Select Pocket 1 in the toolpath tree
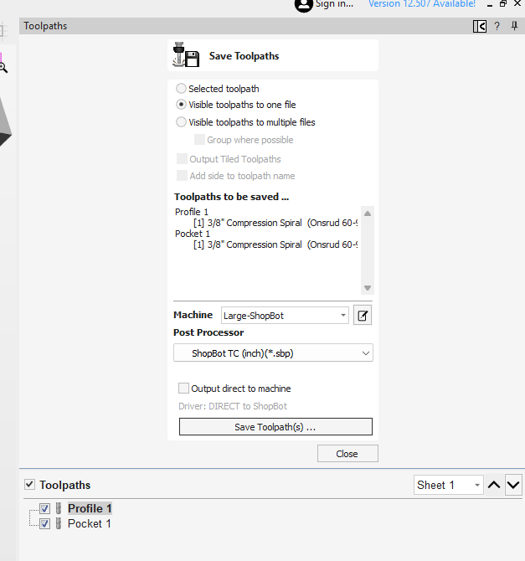Image resolution: width=525 pixels, height=561 pixels. click(90, 523)
